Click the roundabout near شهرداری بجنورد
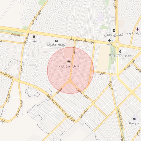141x141 pixels. click(117, 44)
